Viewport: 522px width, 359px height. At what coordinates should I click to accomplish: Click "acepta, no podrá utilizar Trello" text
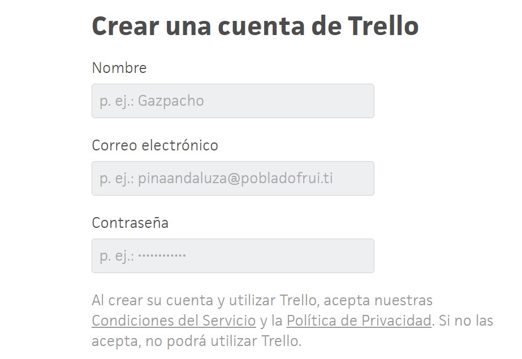coord(197,341)
